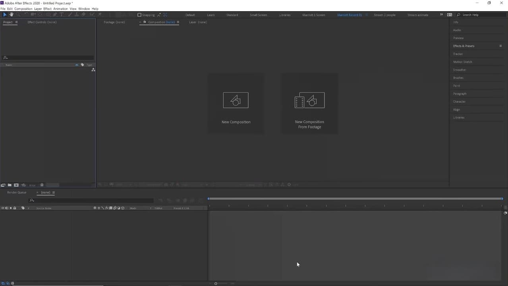
Task: Toggle Transfer Controls pane at timeline bottom
Action: click(7, 283)
